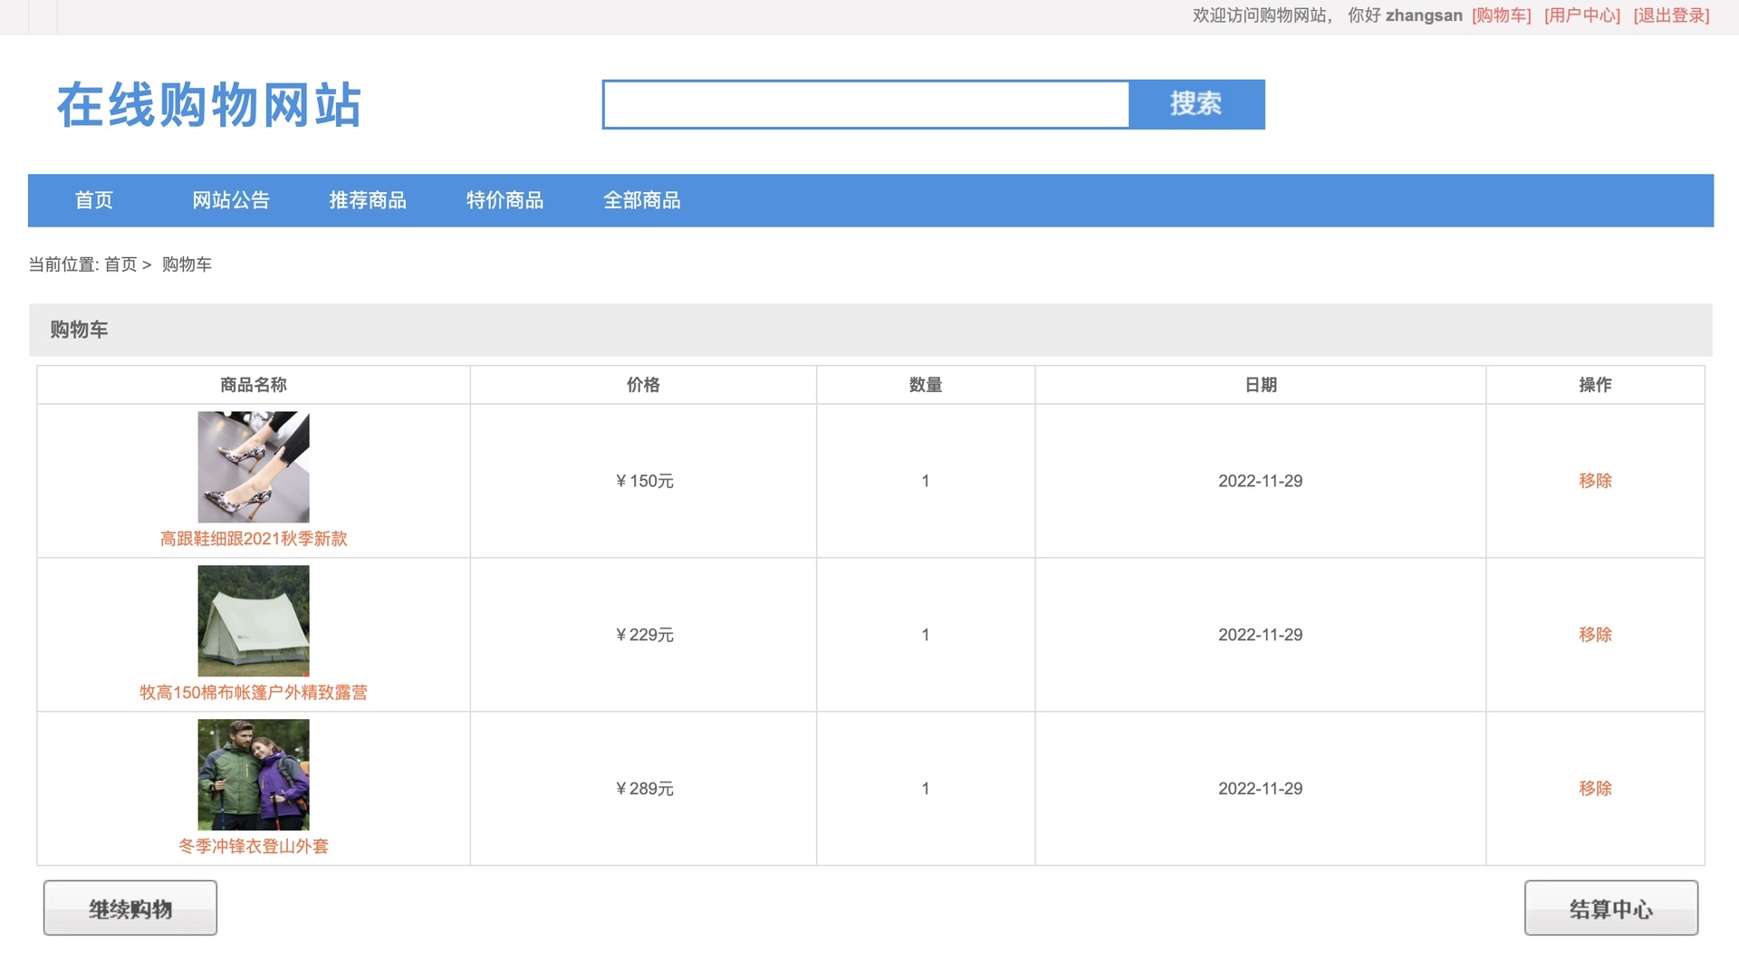Screen dimensions: 1739x969
Task: Click inside the search input box
Action: 865,104
